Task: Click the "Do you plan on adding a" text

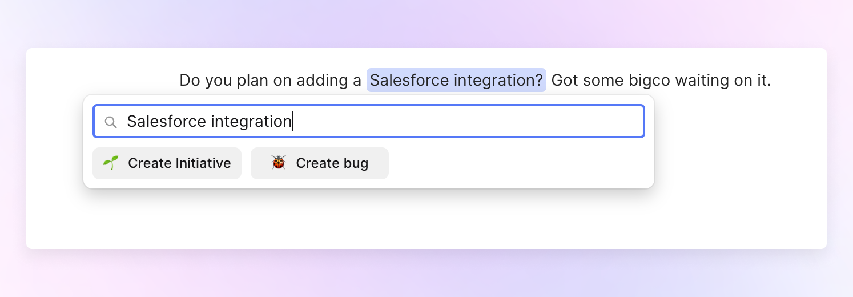Action: point(271,81)
